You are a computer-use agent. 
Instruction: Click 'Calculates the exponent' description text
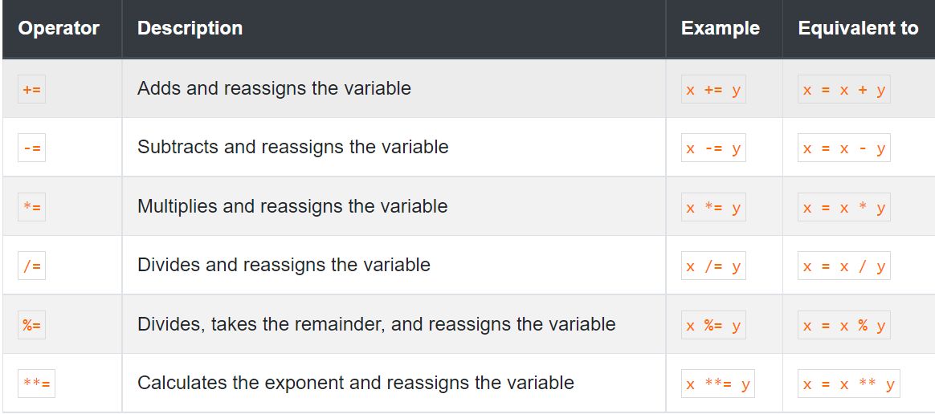[x=355, y=383]
